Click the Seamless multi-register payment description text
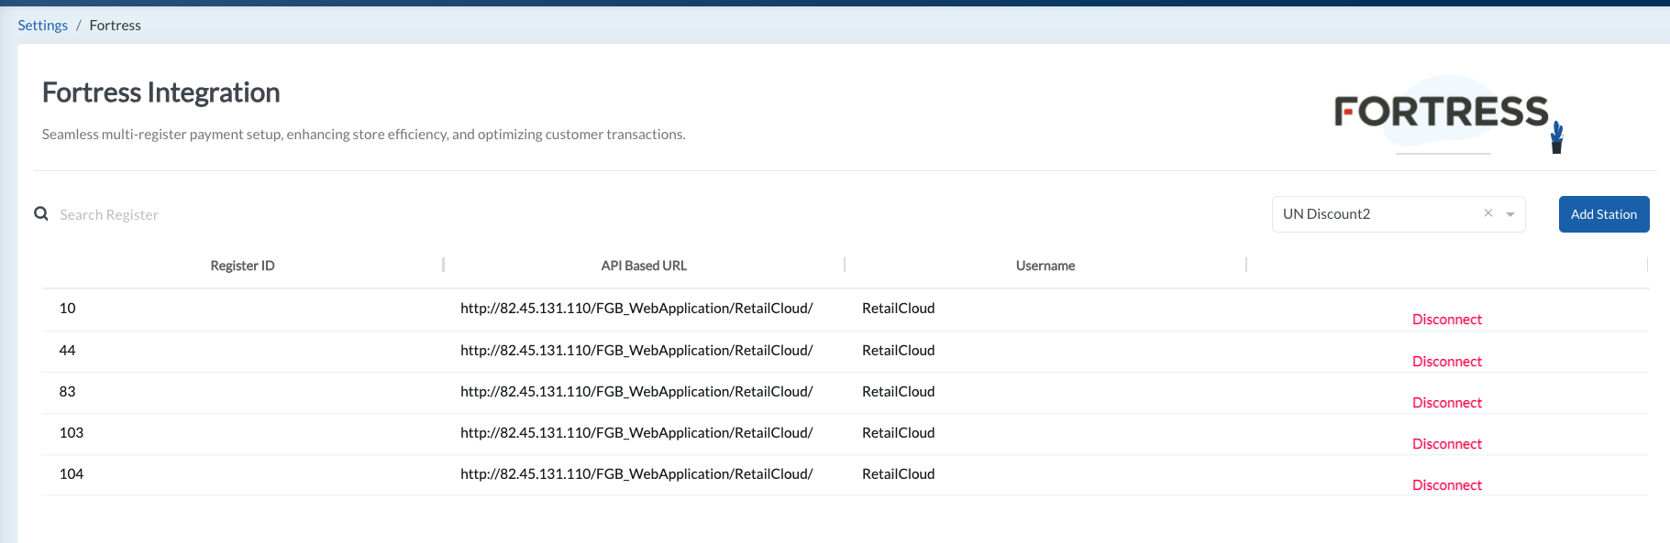Viewport: 1670px width, 543px height. tap(364, 135)
